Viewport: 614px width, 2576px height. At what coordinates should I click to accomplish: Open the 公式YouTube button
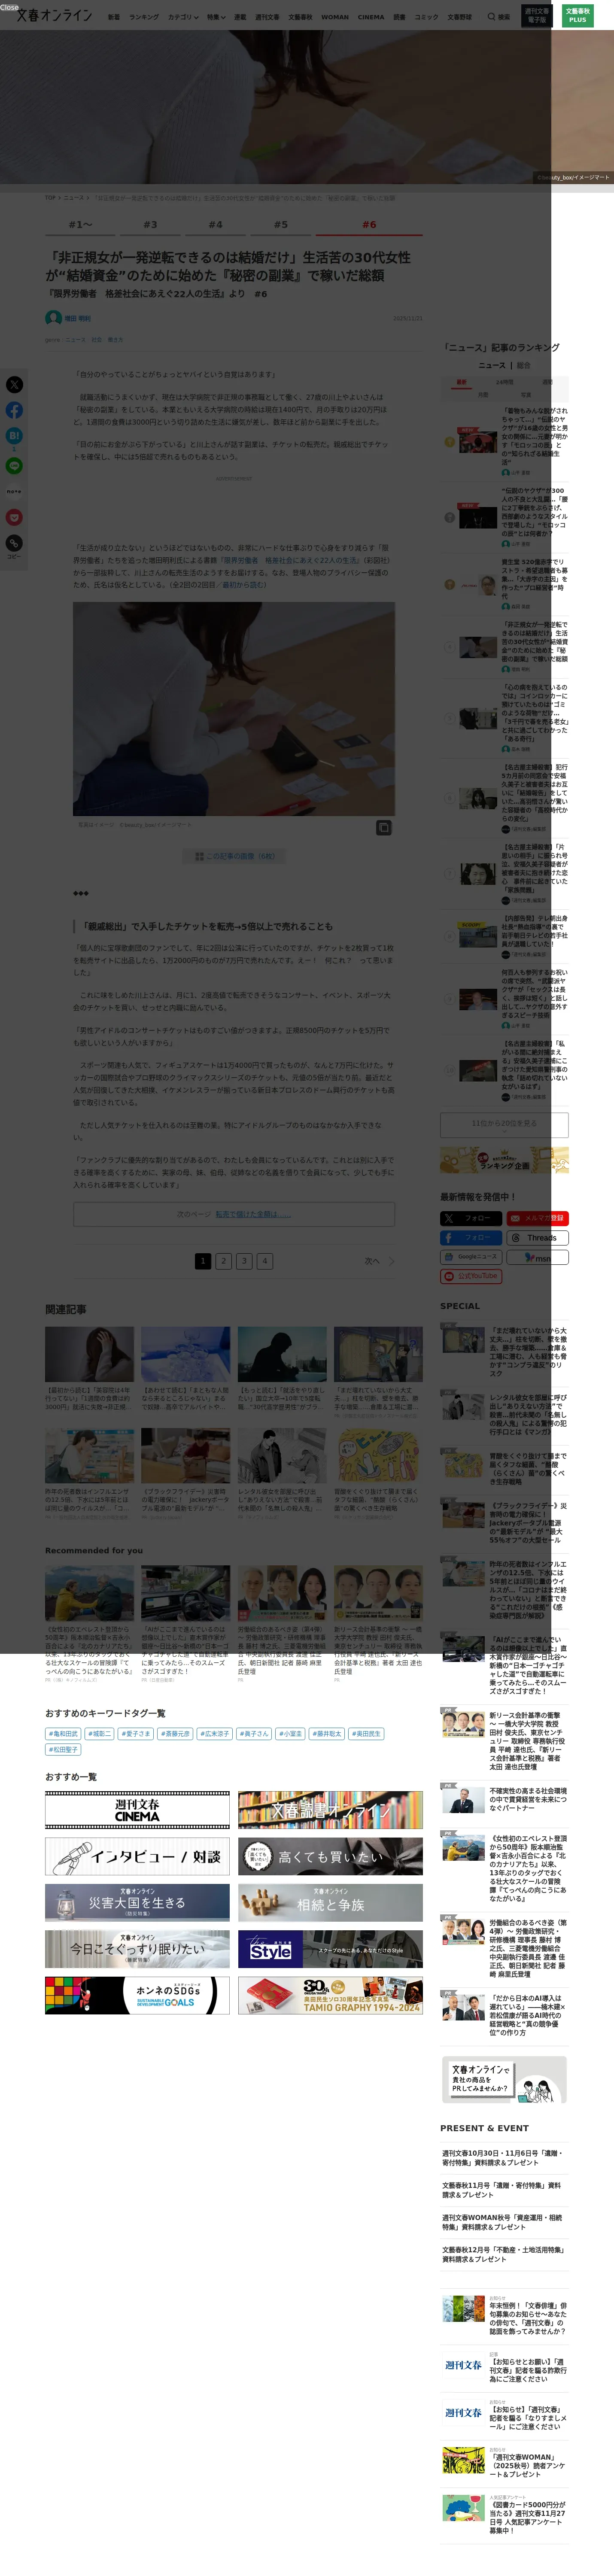click(471, 1276)
